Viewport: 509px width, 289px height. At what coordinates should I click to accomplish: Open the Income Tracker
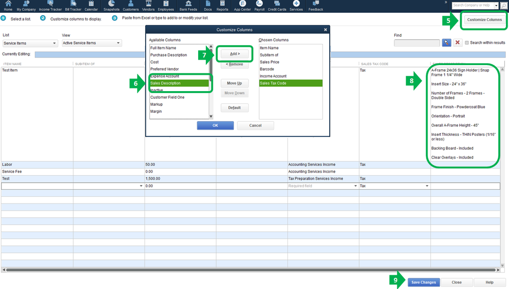click(x=50, y=6)
